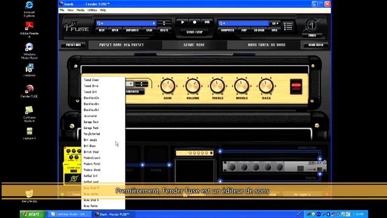The image size is (387, 218).
Task: Click the DUPLICATE preset button
Action: click(x=132, y=30)
